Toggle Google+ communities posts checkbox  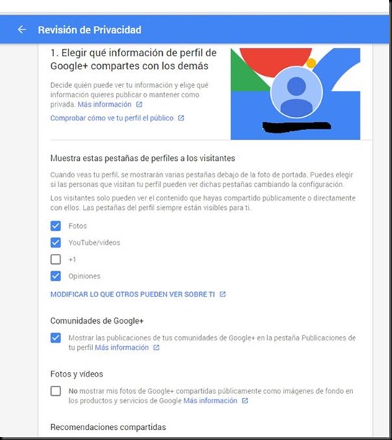[x=55, y=338]
